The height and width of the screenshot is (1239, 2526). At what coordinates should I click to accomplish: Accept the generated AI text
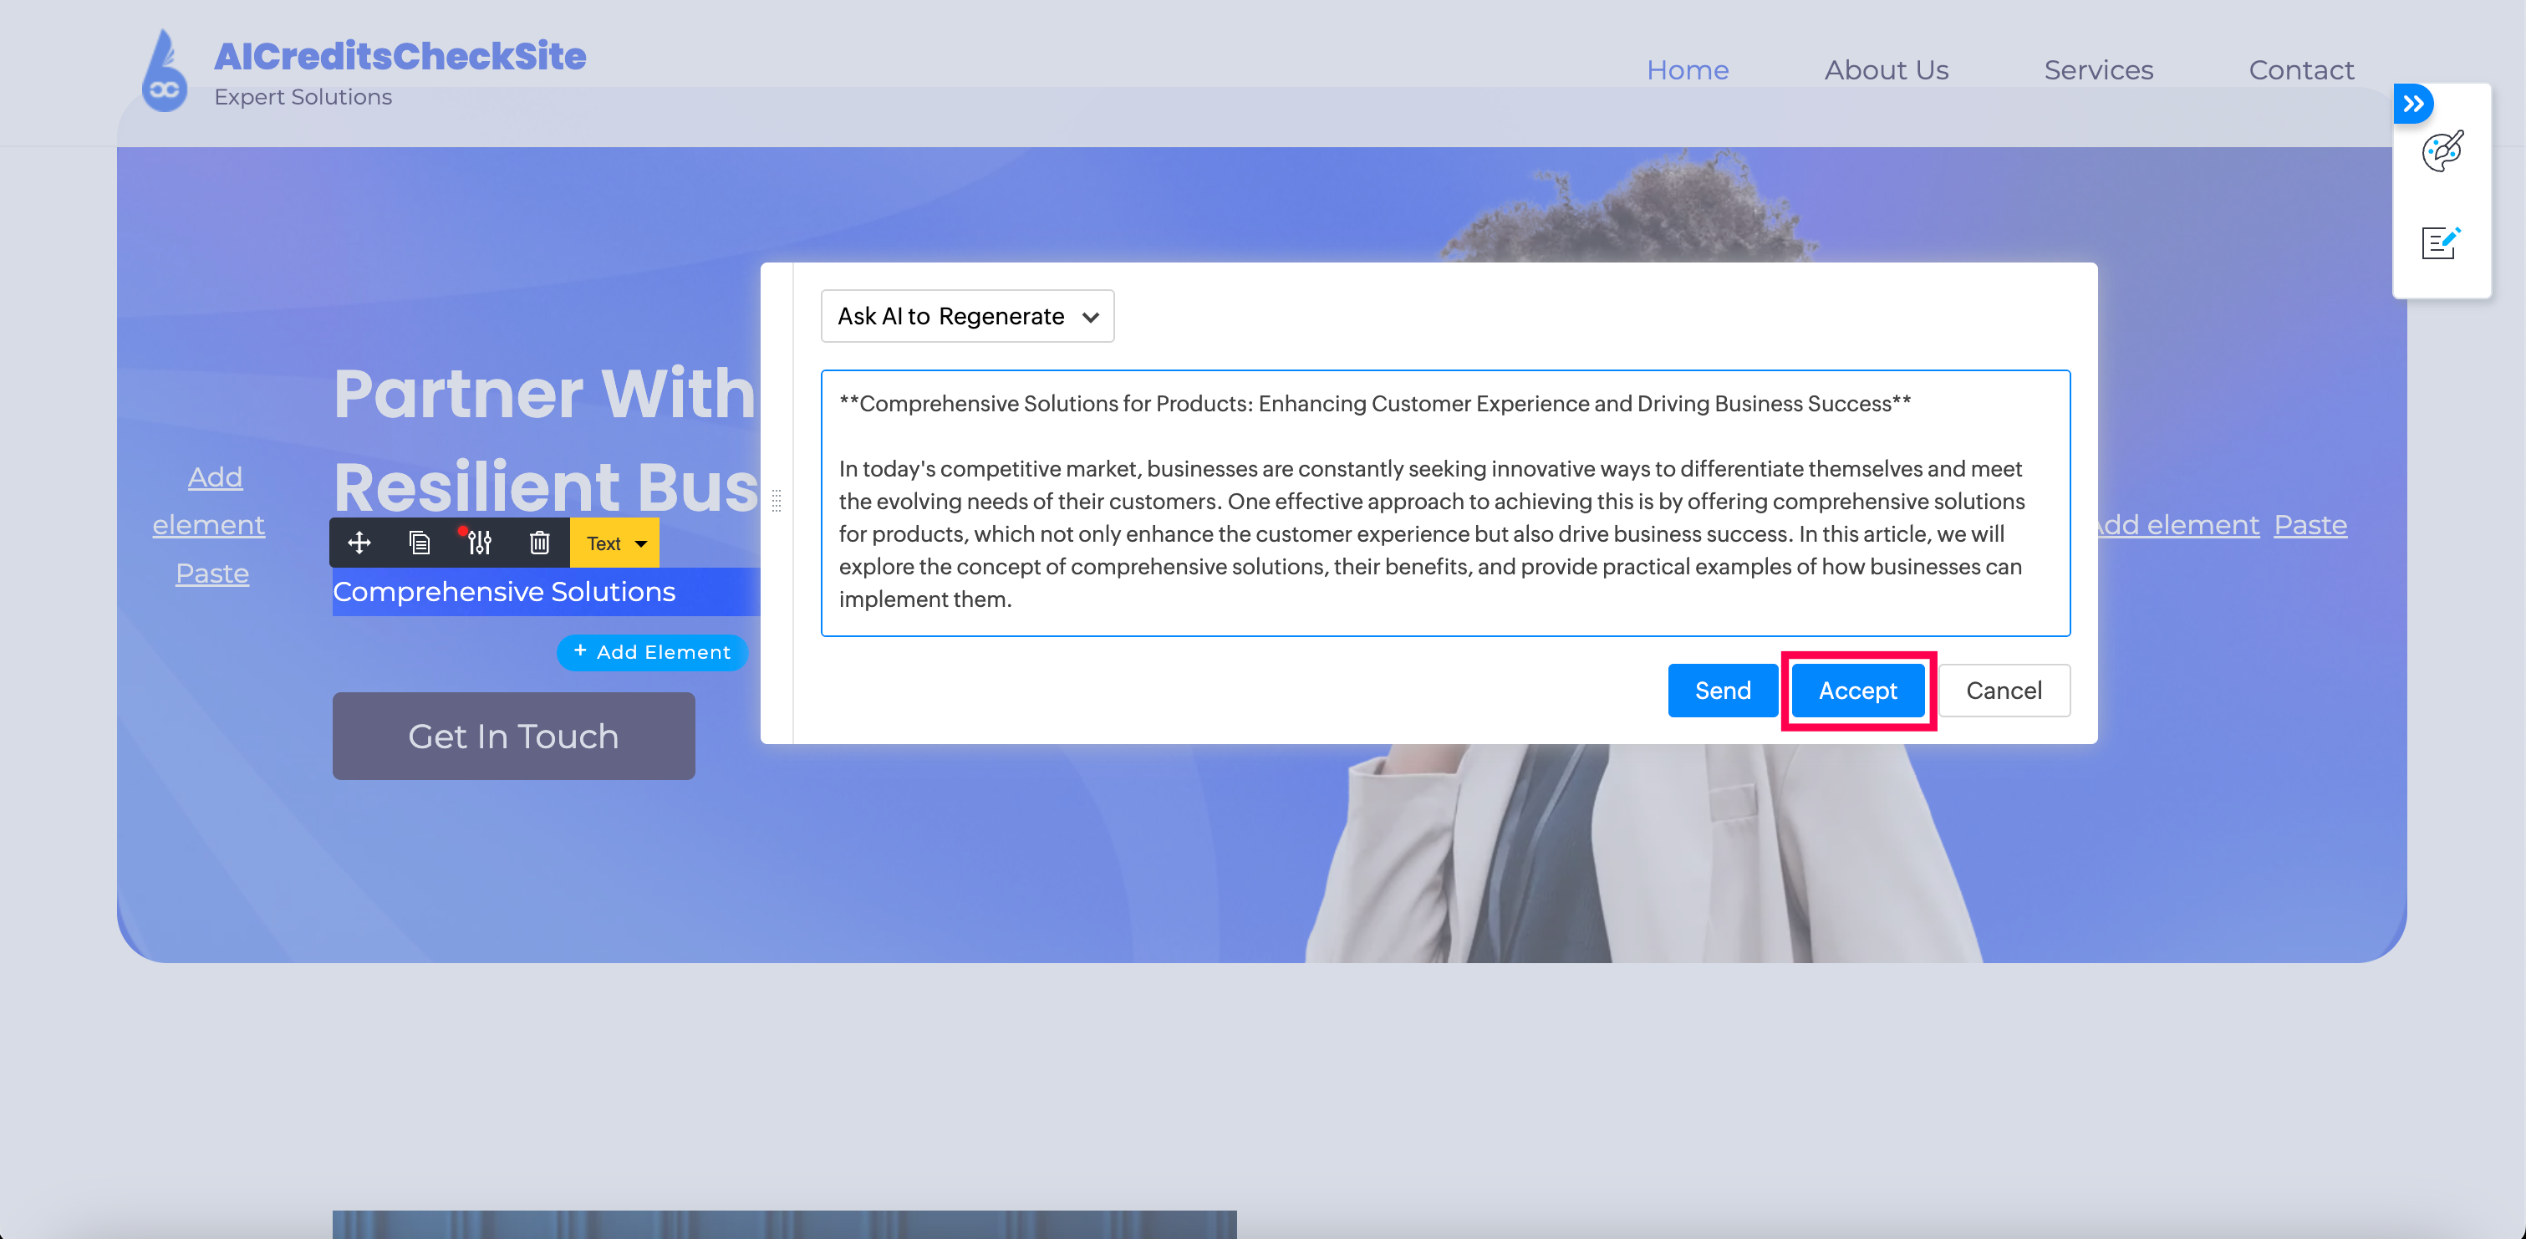[x=1857, y=691]
